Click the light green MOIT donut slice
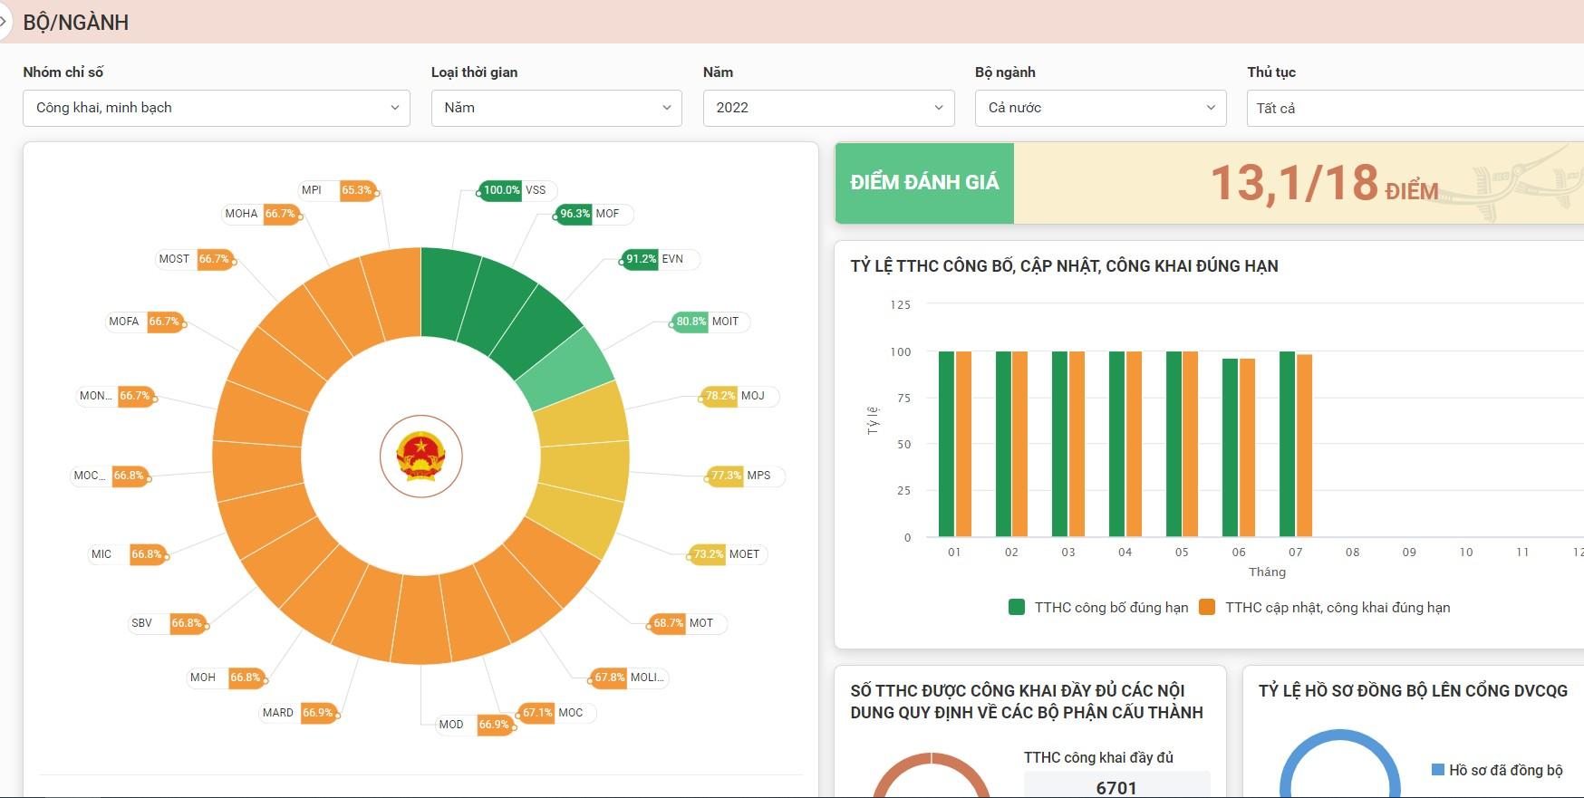 (x=567, y=370)
